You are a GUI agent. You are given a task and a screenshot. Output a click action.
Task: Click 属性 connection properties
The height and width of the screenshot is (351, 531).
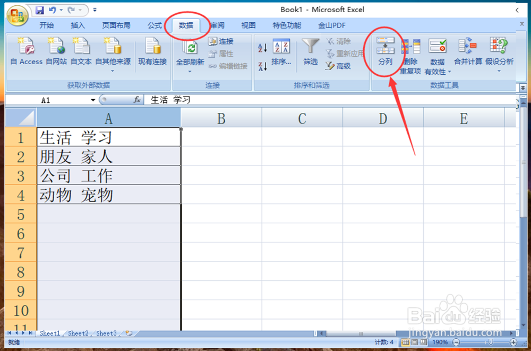click(221, 54)
